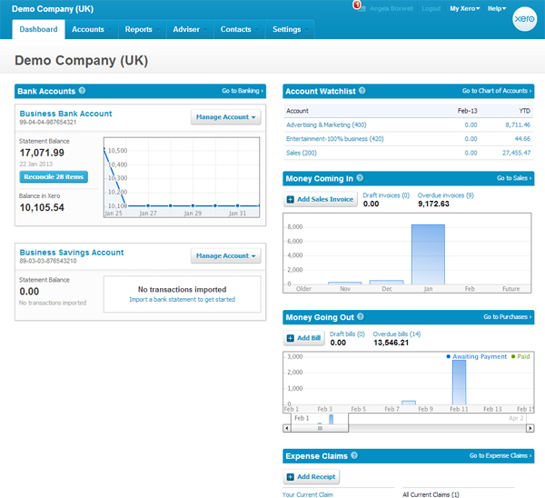
Task: Click the Dec bar in Money Coming In chart
Action: click(x=387, y=283)
